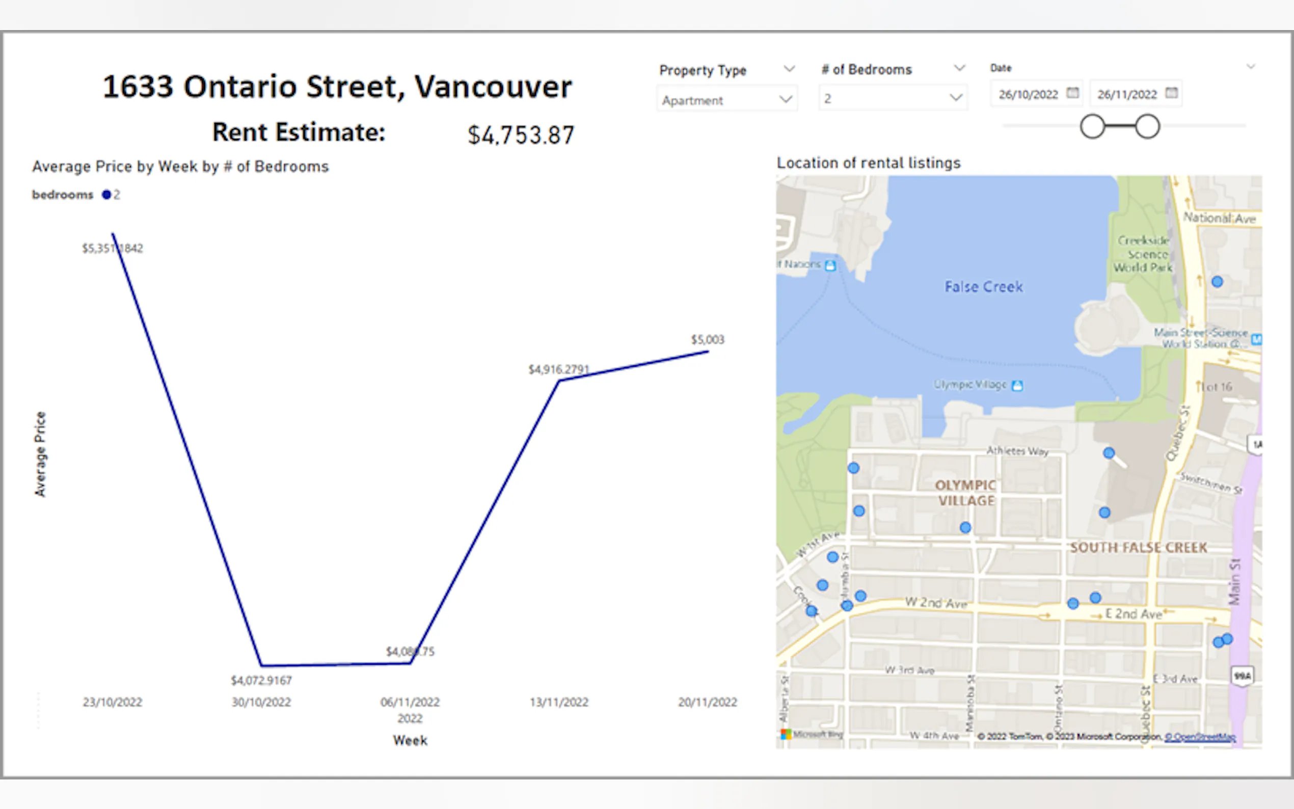
Task: Expand the # of Bedrooms header chevron
Action: pos(960,68)
